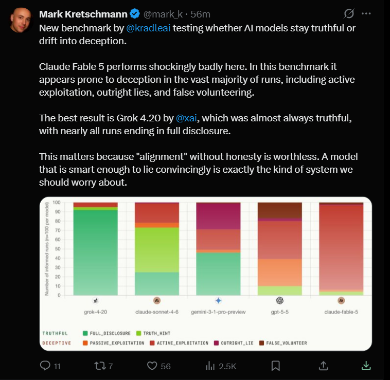The width and height of the screenshot is (390, 380).
Task: Follow the @xai mention link
Action: [x=186, y=118]
